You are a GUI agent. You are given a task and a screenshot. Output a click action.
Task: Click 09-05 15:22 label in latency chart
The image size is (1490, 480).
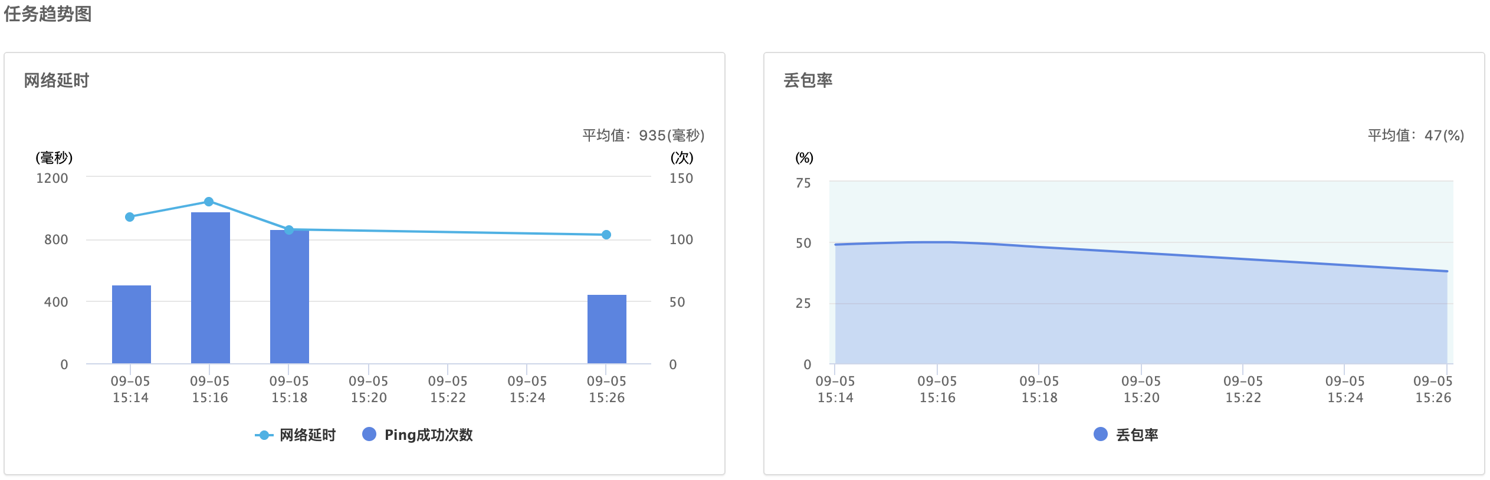coord(448,389)
